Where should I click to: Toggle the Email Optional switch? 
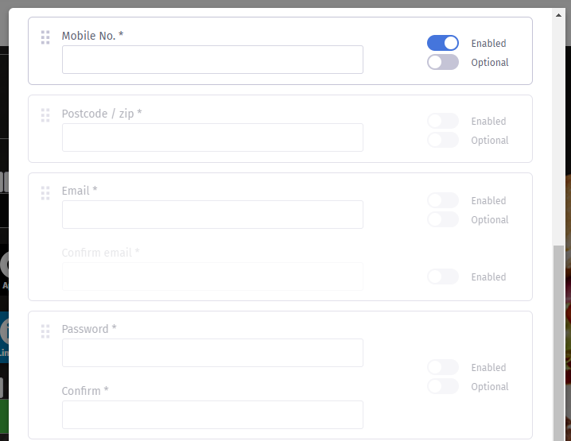[443, 219]
